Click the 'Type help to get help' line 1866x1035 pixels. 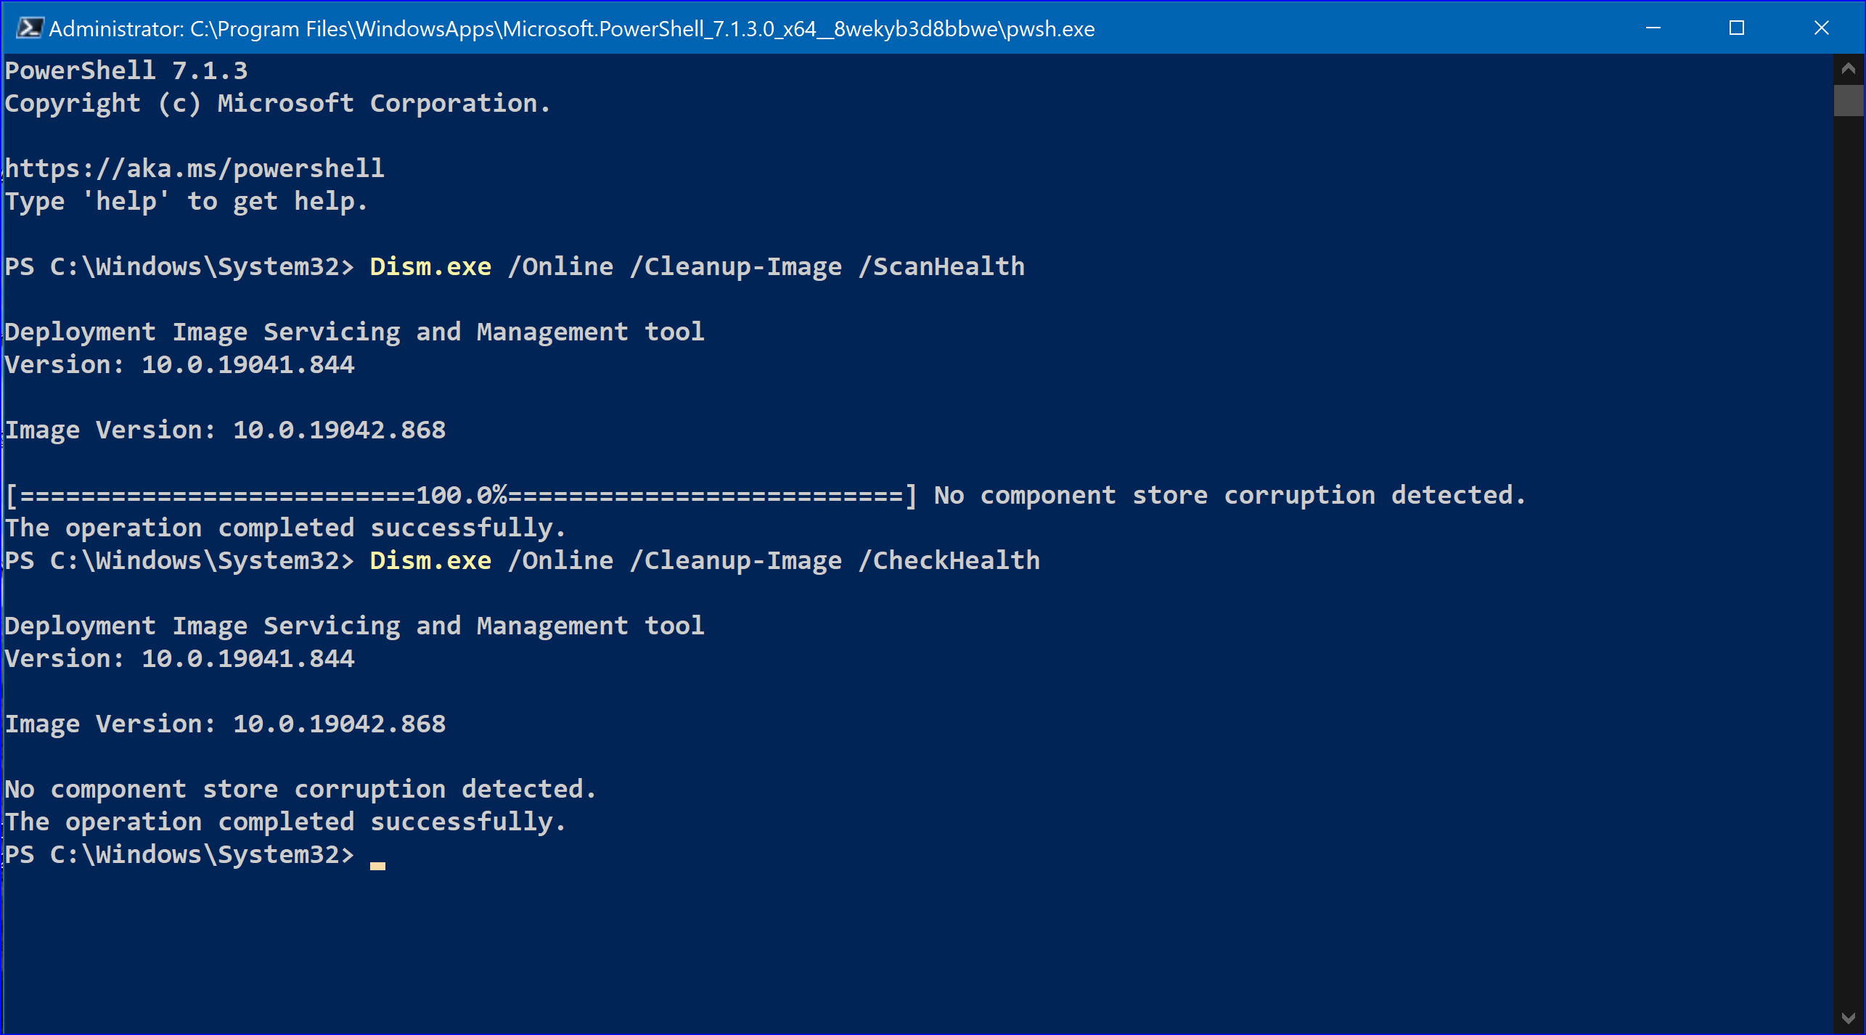tap(187, 201)
